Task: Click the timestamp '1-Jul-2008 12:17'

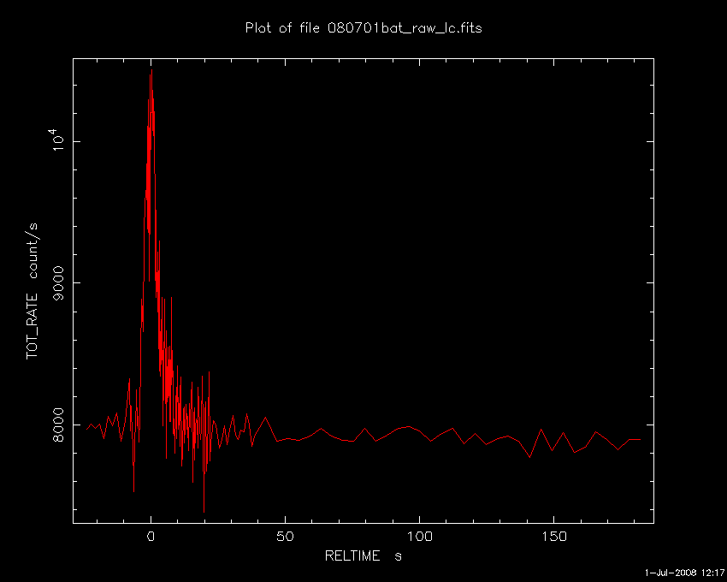Action: tap(684, 573)
